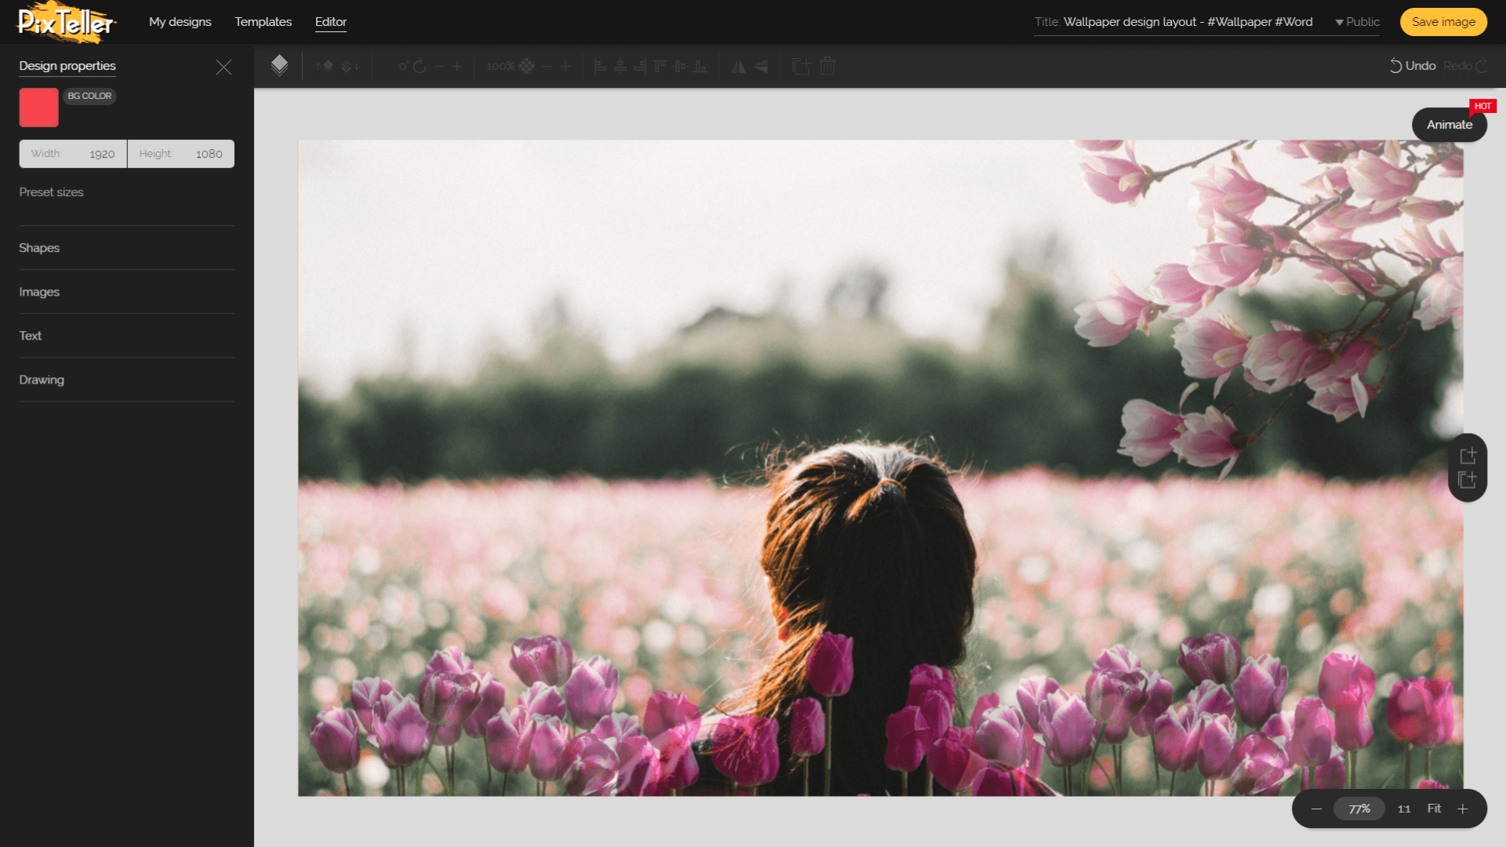This screenshot has width=1506, height=847.
Task: Open the red BG color swatch
Action: [x=38, y=107]
